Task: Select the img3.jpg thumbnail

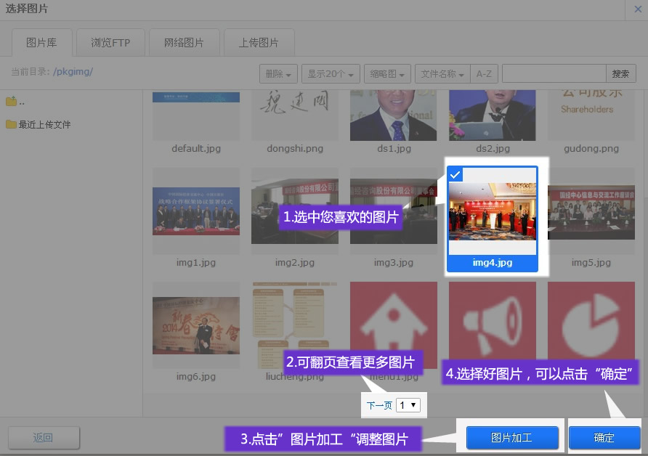Action: click(394, 211)
